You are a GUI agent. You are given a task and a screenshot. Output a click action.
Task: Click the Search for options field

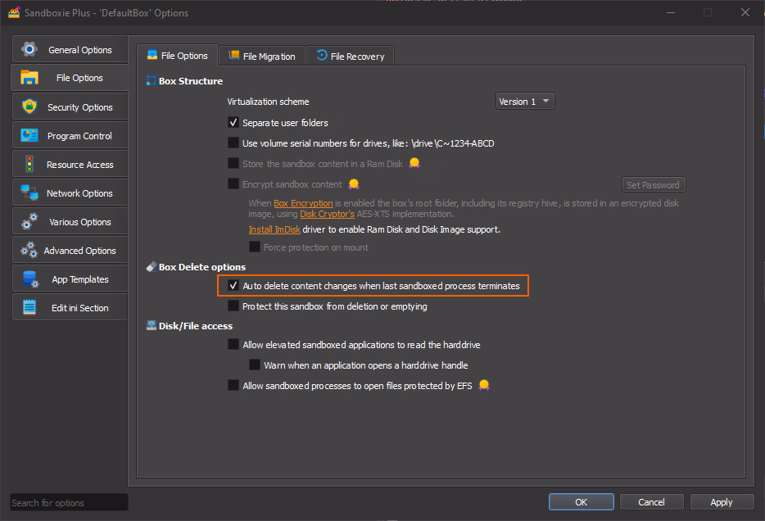(69, 503)
